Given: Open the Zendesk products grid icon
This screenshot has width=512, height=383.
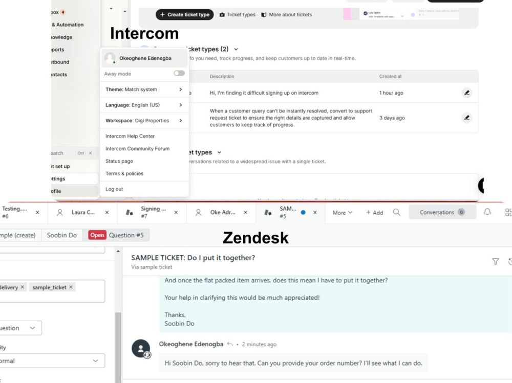Looking at the screenshot, I should (x=508, y=212).
